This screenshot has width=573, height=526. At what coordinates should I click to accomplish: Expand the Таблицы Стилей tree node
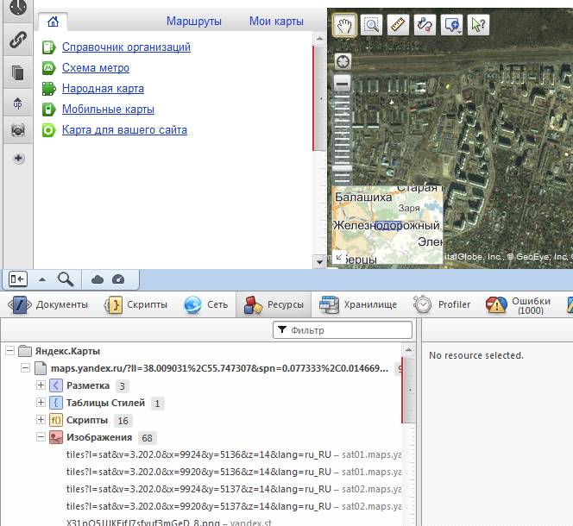(41, 403)
